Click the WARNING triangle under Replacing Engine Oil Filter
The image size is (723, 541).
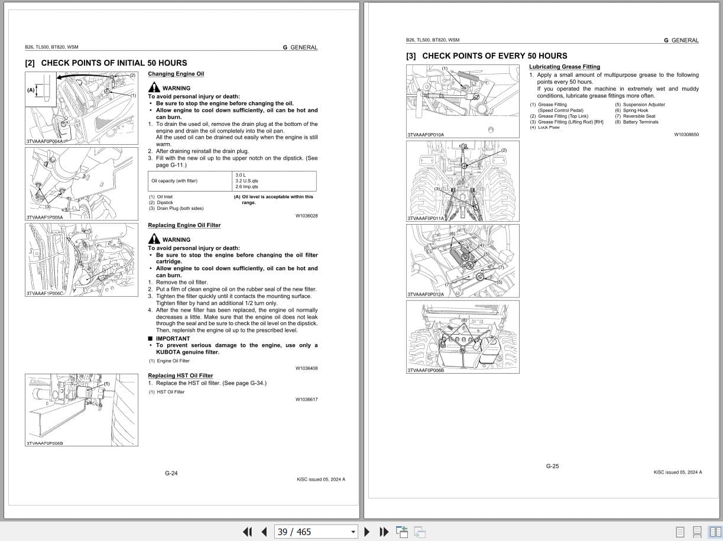click(154, 239)
